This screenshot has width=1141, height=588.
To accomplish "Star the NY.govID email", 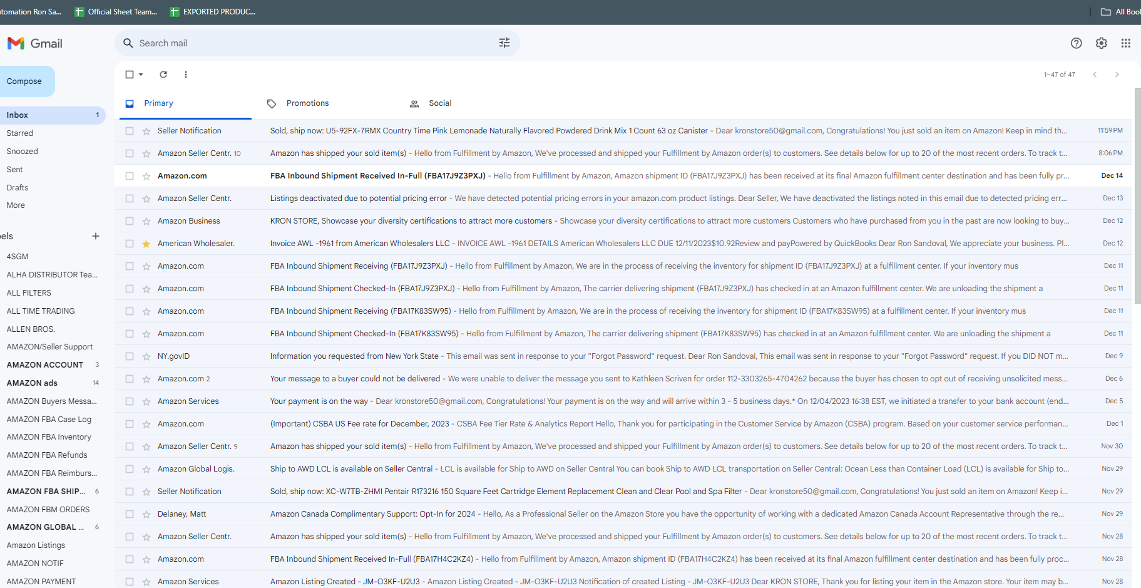I will (146, 356).
